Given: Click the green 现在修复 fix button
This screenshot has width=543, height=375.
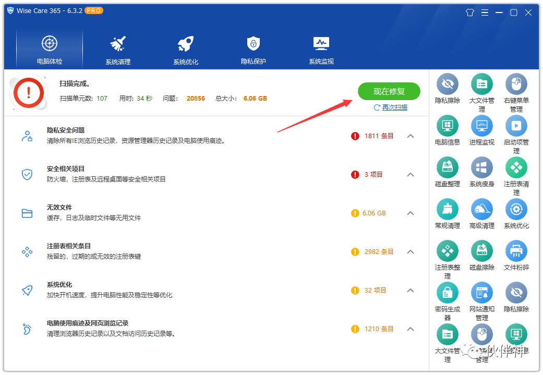Looking at the screenshot, I should pyautogui.click(x=389, y=91).
